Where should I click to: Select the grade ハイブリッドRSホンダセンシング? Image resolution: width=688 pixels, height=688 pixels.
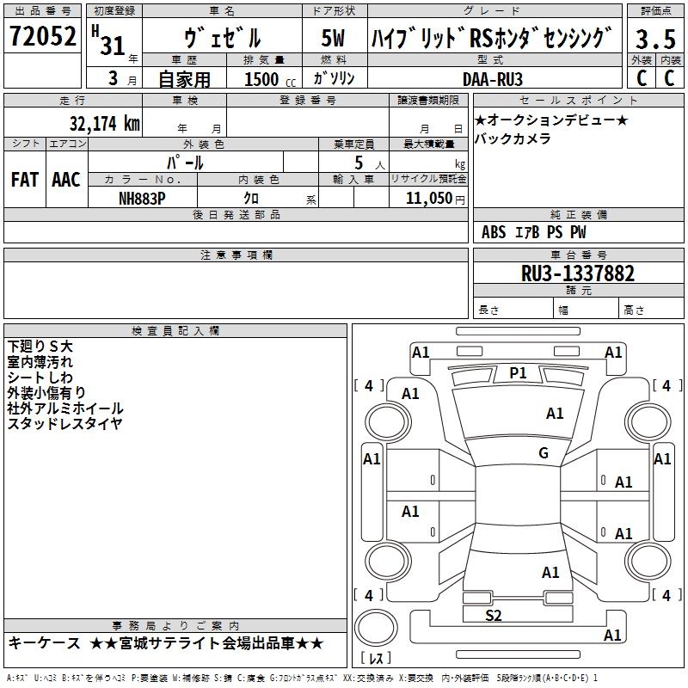(x=491, y=38)
